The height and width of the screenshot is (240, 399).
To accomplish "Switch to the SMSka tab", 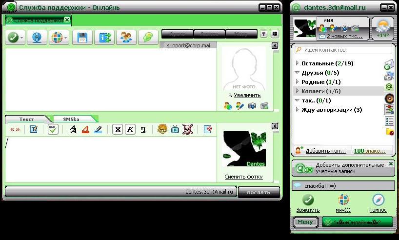I will point(71,119).
